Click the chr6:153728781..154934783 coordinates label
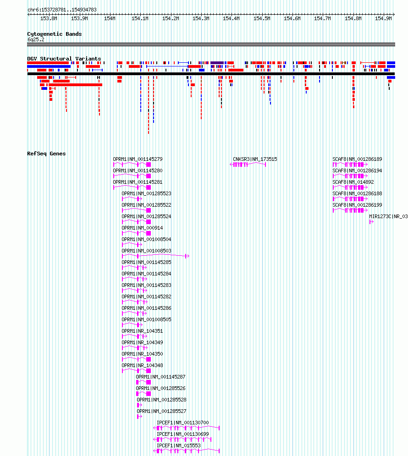Image resolution: width=408 pixels, height=456 pixels. [x=62, y=10]
